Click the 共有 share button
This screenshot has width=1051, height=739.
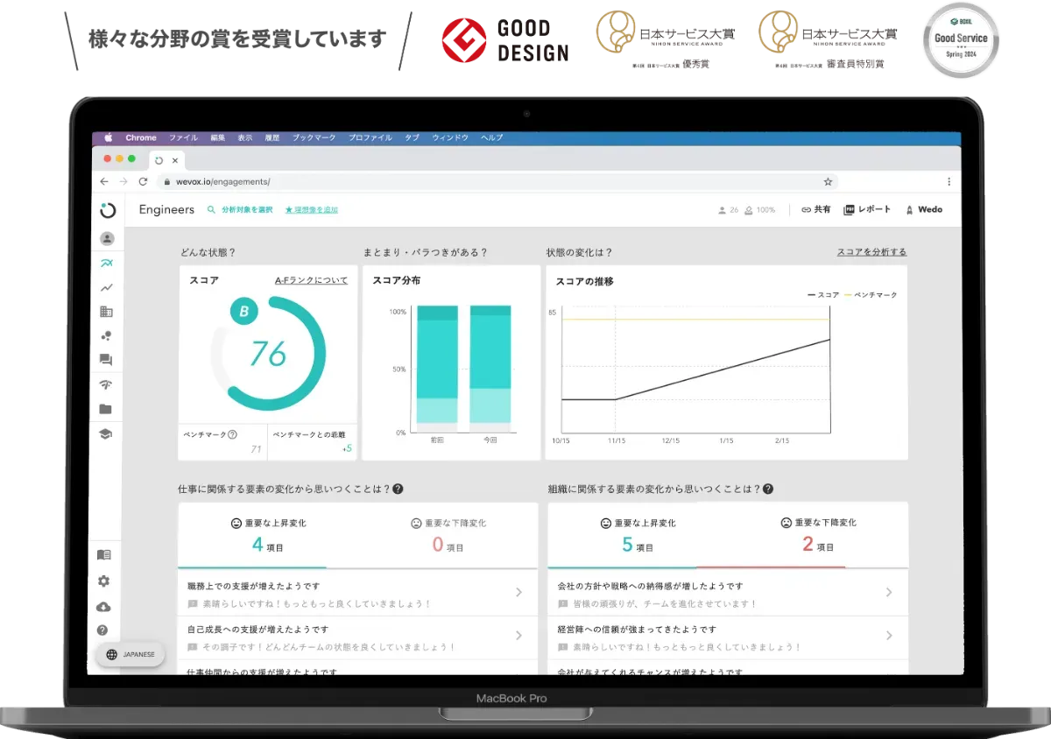pyautogui.click(x=816, y=210)
